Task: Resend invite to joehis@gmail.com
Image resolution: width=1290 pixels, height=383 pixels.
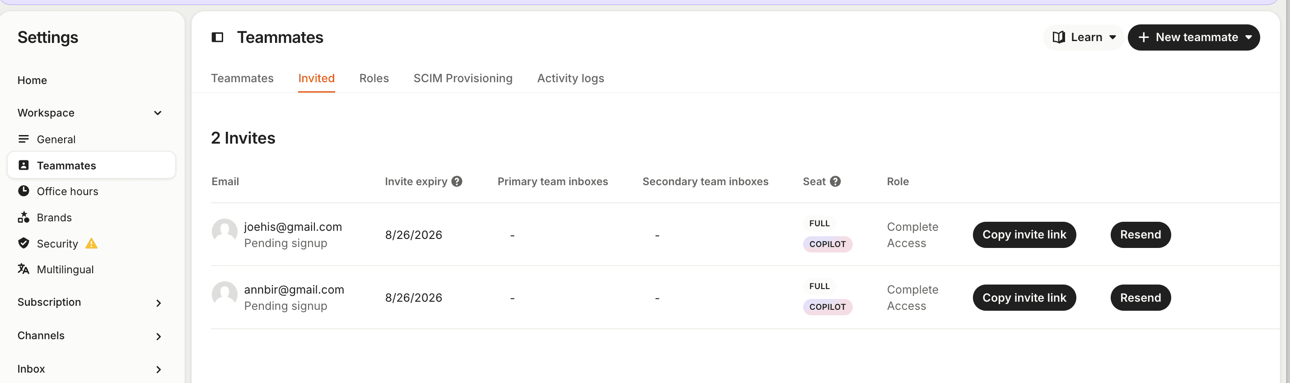Action: 1140,235
